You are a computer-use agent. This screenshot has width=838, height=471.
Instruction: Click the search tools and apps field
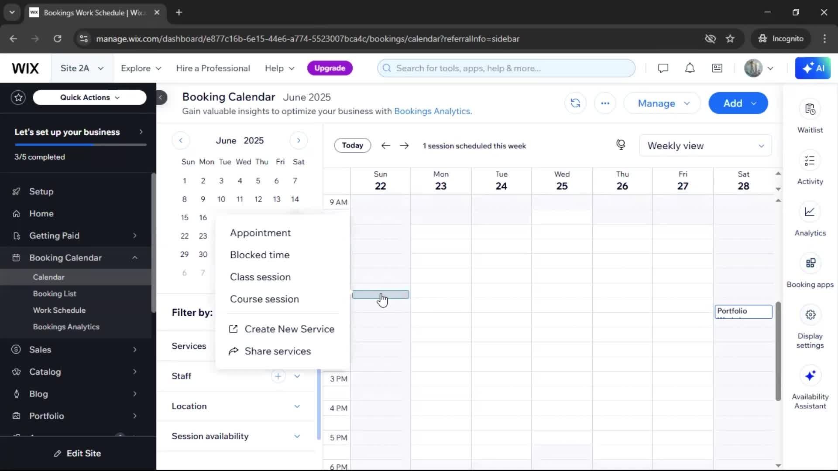tap(506, 68)
